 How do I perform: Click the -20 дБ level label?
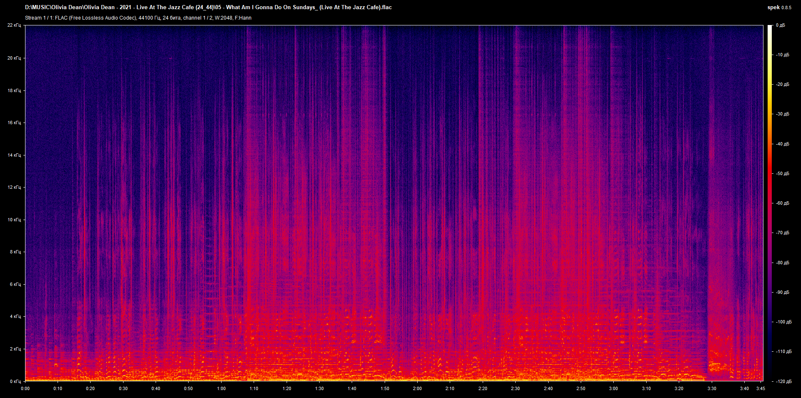(x=782, y=85)
